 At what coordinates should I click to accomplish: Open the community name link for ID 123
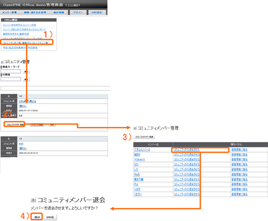click(27, 101)
